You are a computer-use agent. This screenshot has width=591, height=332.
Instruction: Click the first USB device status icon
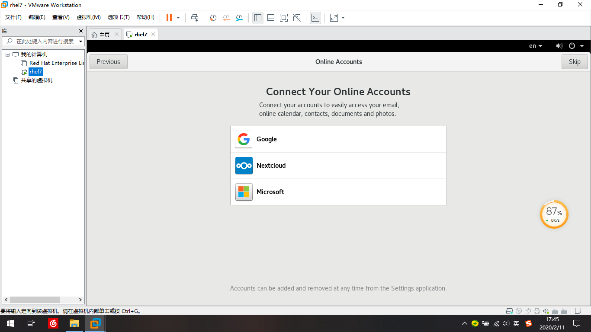click(x=555, y=311)
